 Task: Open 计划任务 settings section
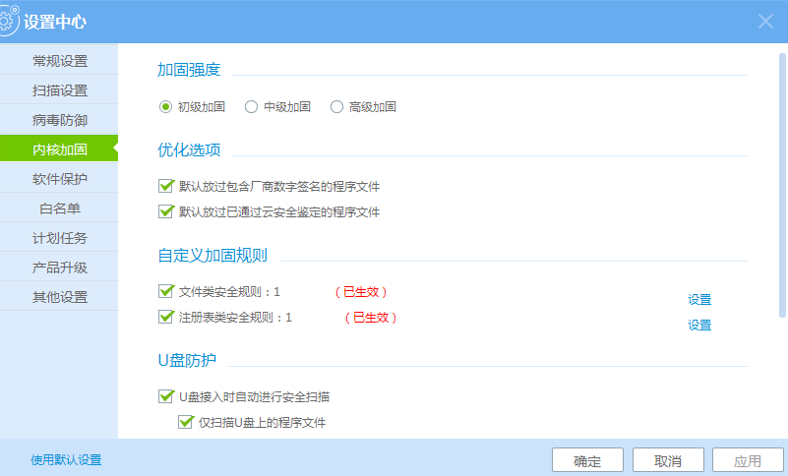coord(59,238)
